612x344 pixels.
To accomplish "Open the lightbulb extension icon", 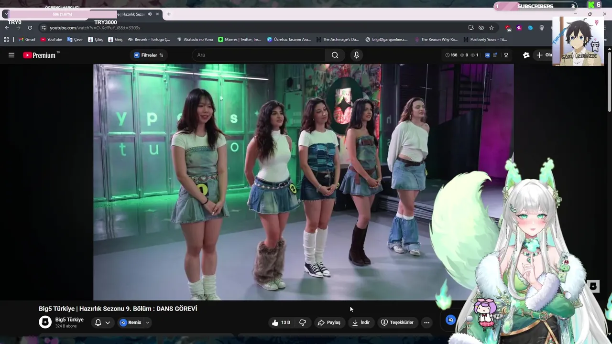I will 542,28.
